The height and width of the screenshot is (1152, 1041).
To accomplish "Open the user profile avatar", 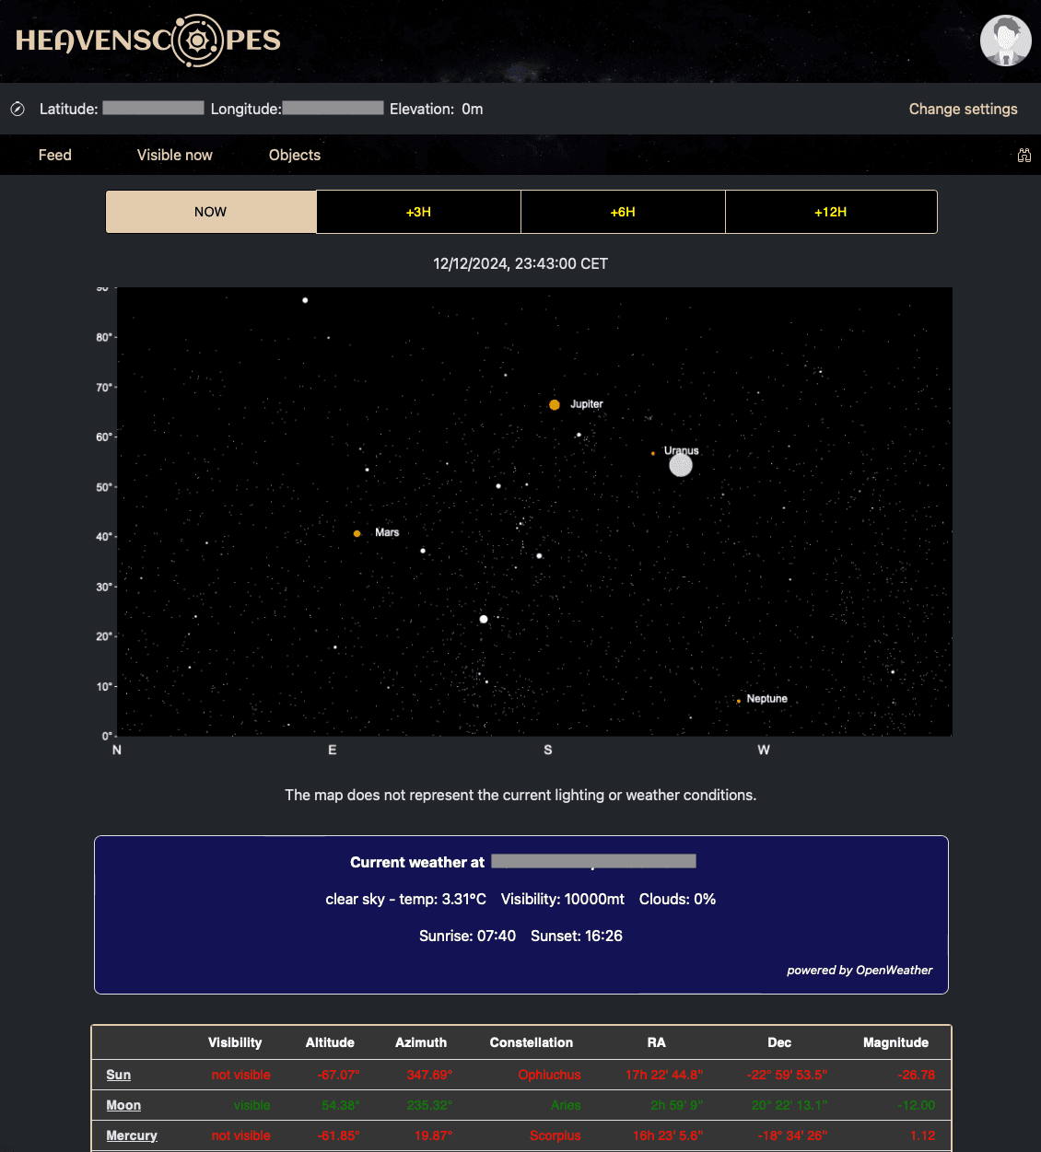I will coord(1005,41).
